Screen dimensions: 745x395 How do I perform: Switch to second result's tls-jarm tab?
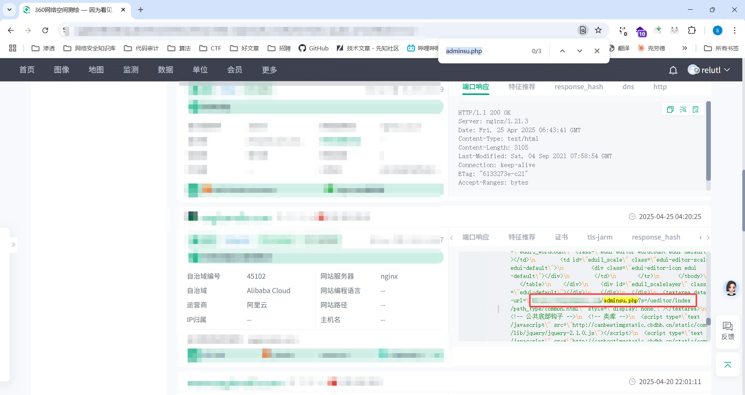(x=600, y=237)
